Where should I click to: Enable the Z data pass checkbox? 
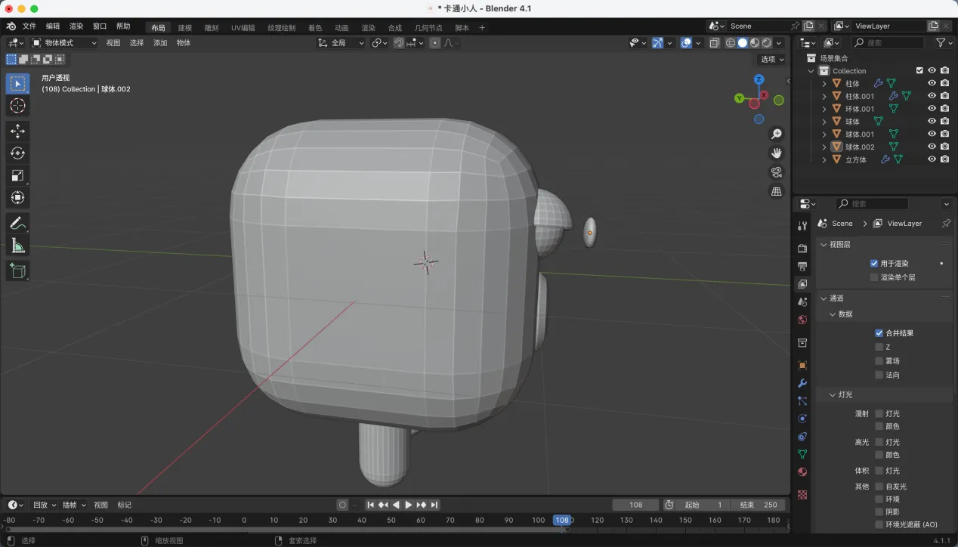(x=879, y=347)
